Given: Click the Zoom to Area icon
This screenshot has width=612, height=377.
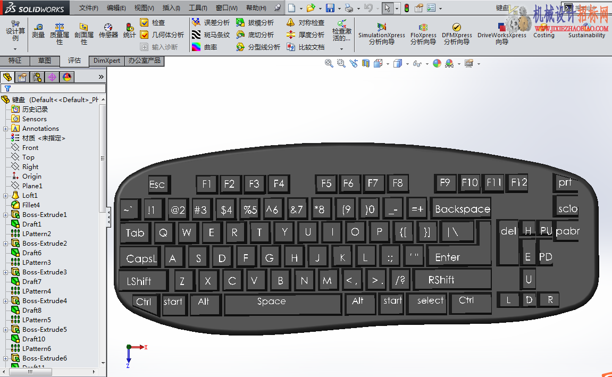Looking at the screenshot, I should [x=341, y=63].
